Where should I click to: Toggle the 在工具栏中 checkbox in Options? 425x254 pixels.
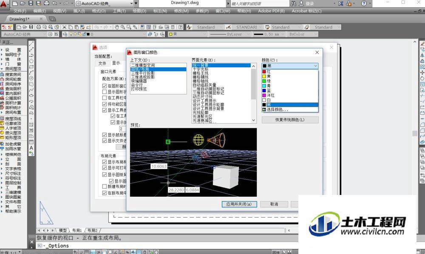[x=105, y=98]
